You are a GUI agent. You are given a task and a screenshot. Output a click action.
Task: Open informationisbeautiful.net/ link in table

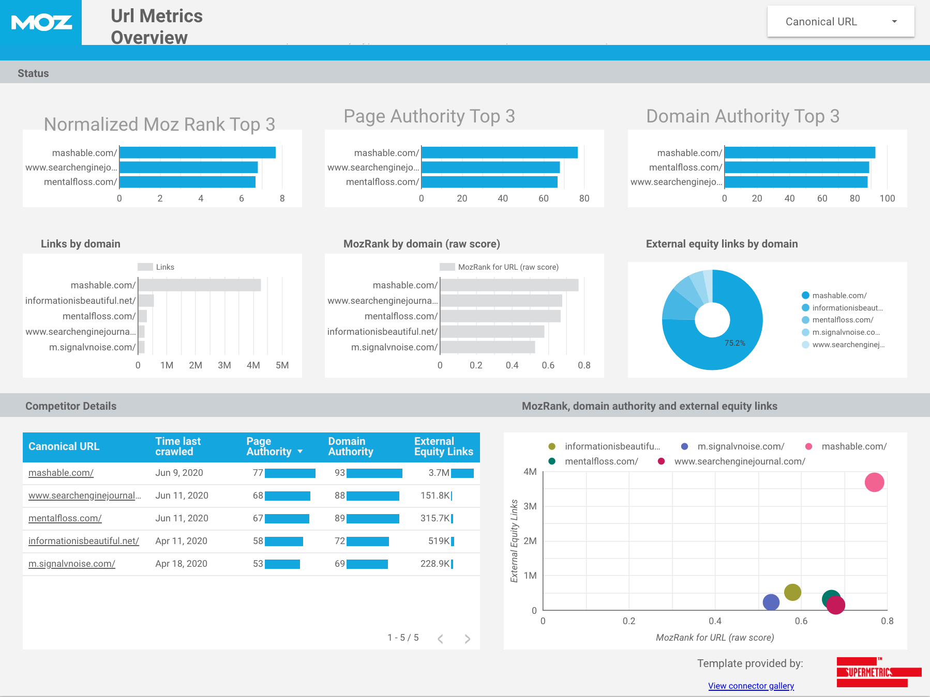click(x=84, y=541)
